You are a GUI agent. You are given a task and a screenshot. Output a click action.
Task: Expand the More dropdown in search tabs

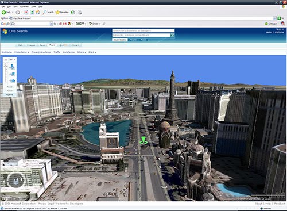click(76, 45)
